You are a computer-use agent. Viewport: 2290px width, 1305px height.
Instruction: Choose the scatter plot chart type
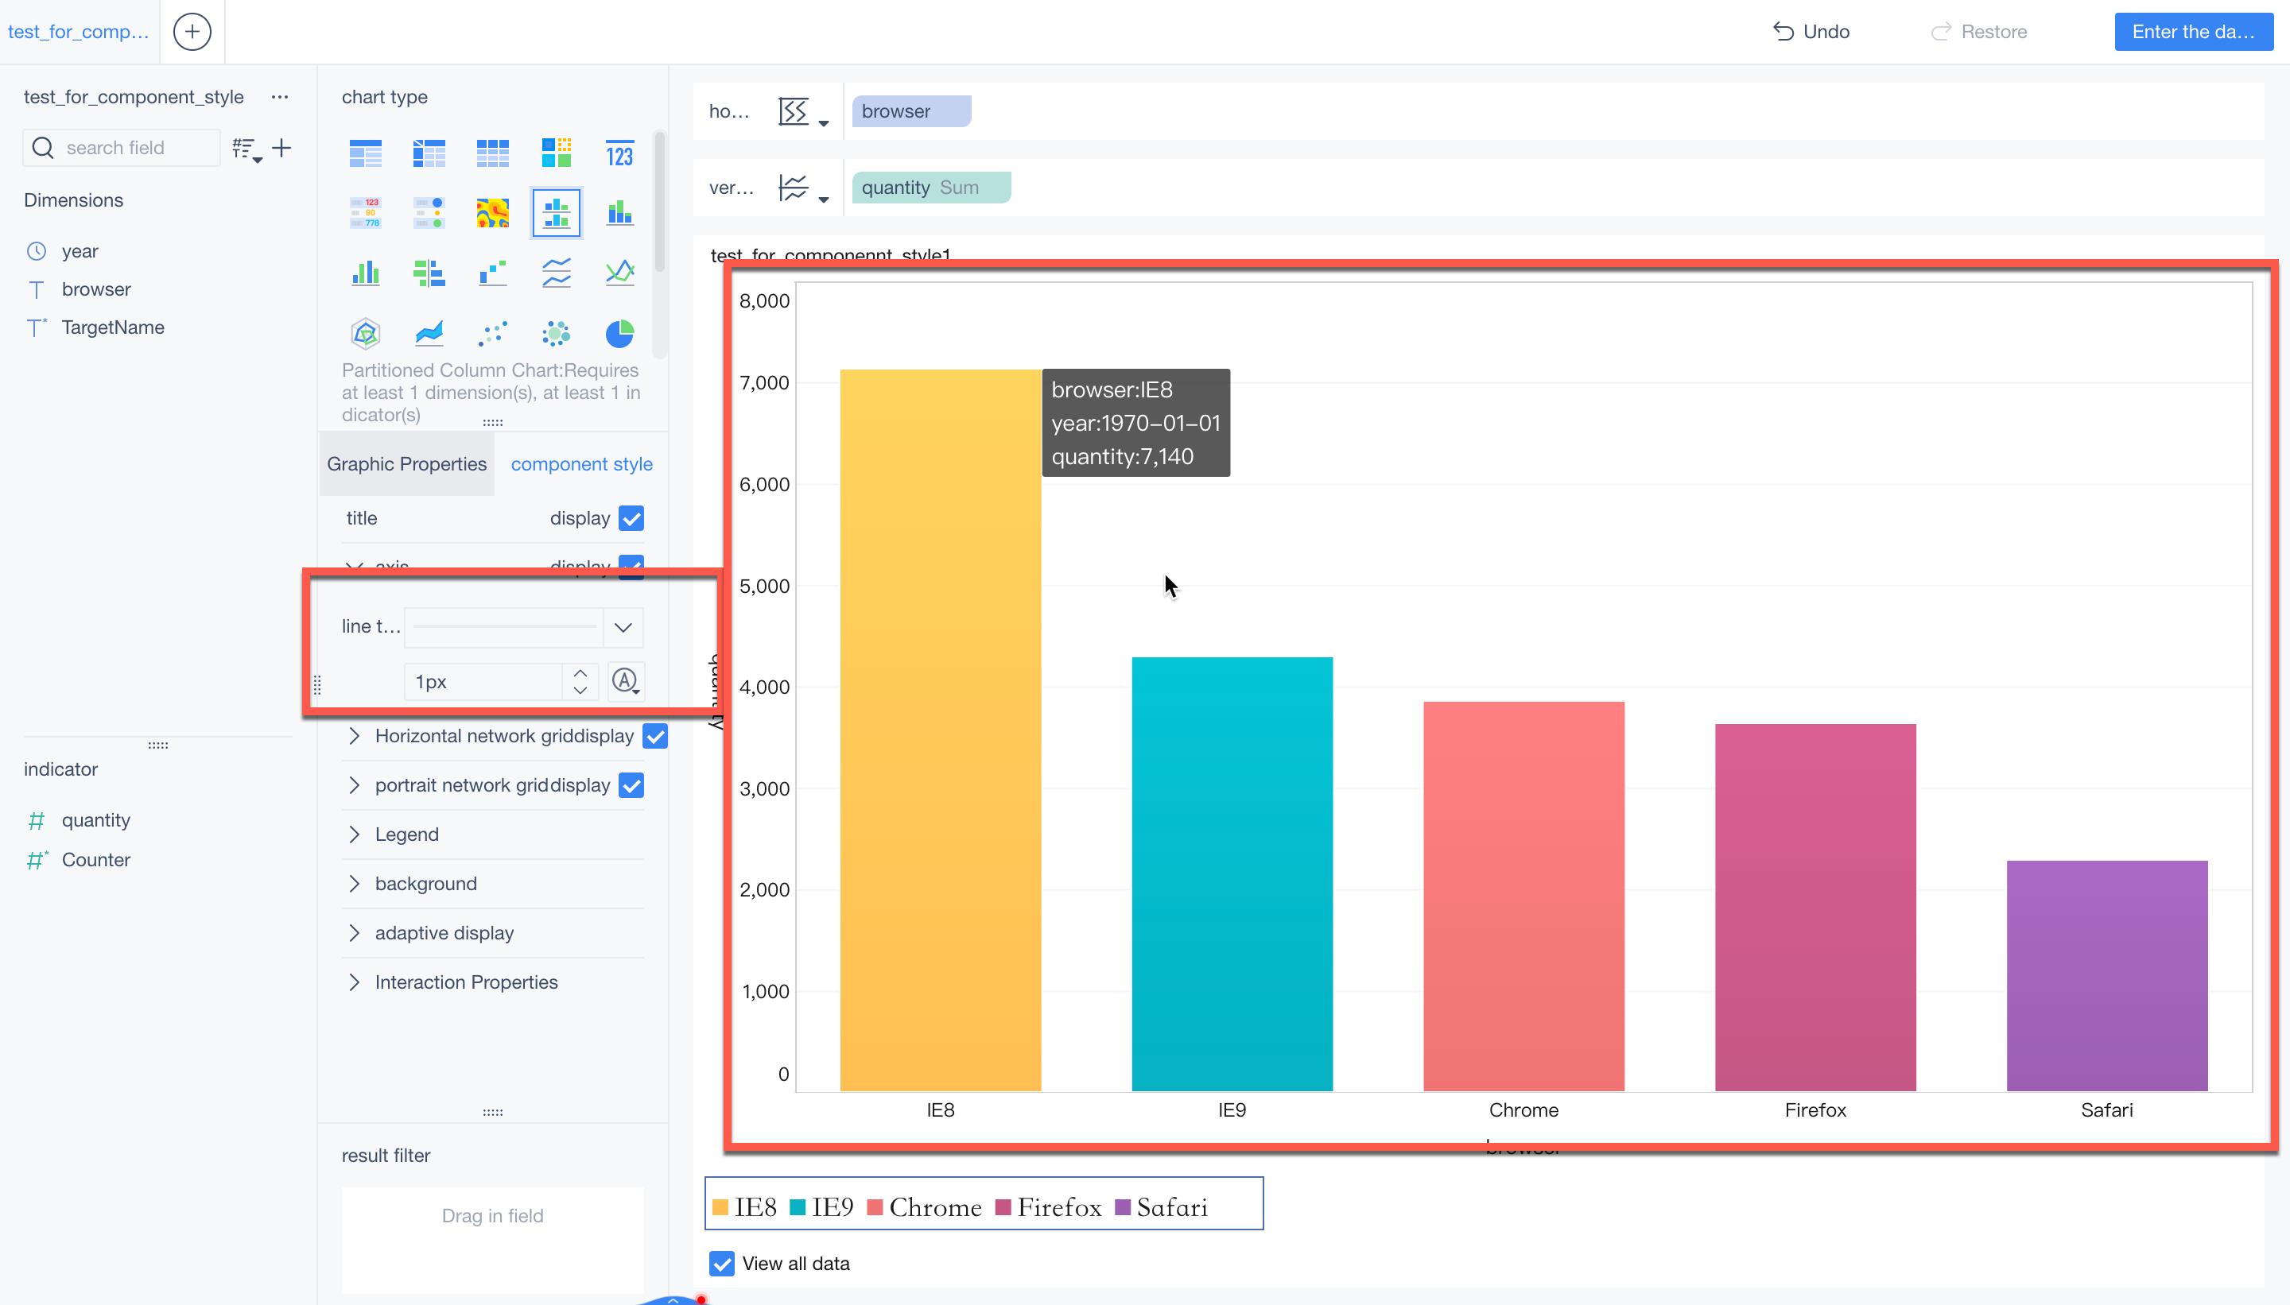492,334
